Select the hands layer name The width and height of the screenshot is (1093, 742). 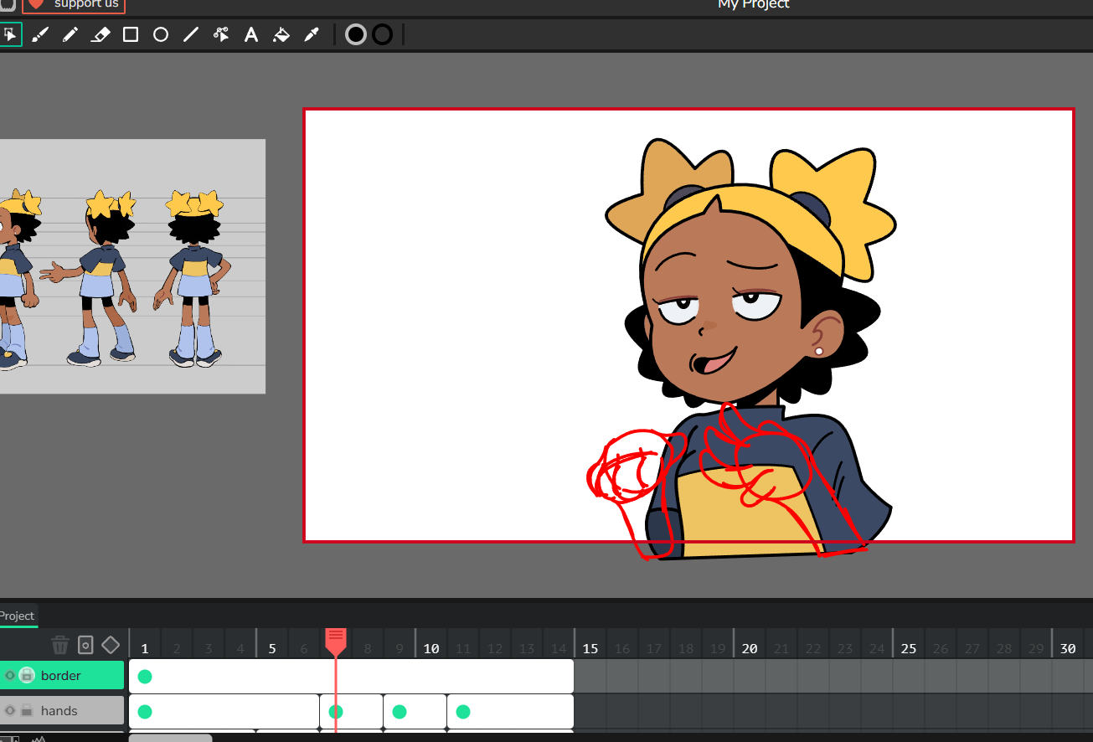(59, 711)
